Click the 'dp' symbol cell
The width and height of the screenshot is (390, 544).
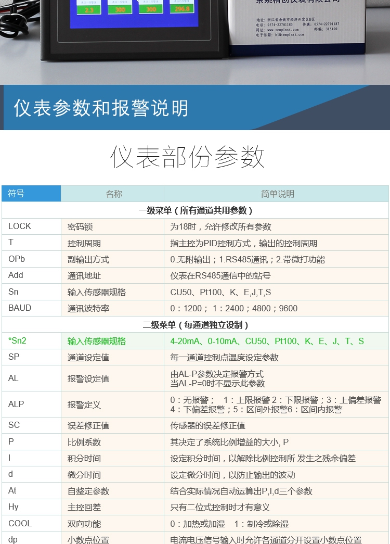tap(31, 538)
